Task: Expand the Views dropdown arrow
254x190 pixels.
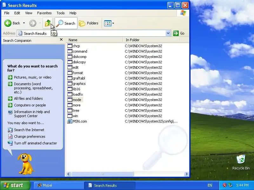Action: pos(113,23)
